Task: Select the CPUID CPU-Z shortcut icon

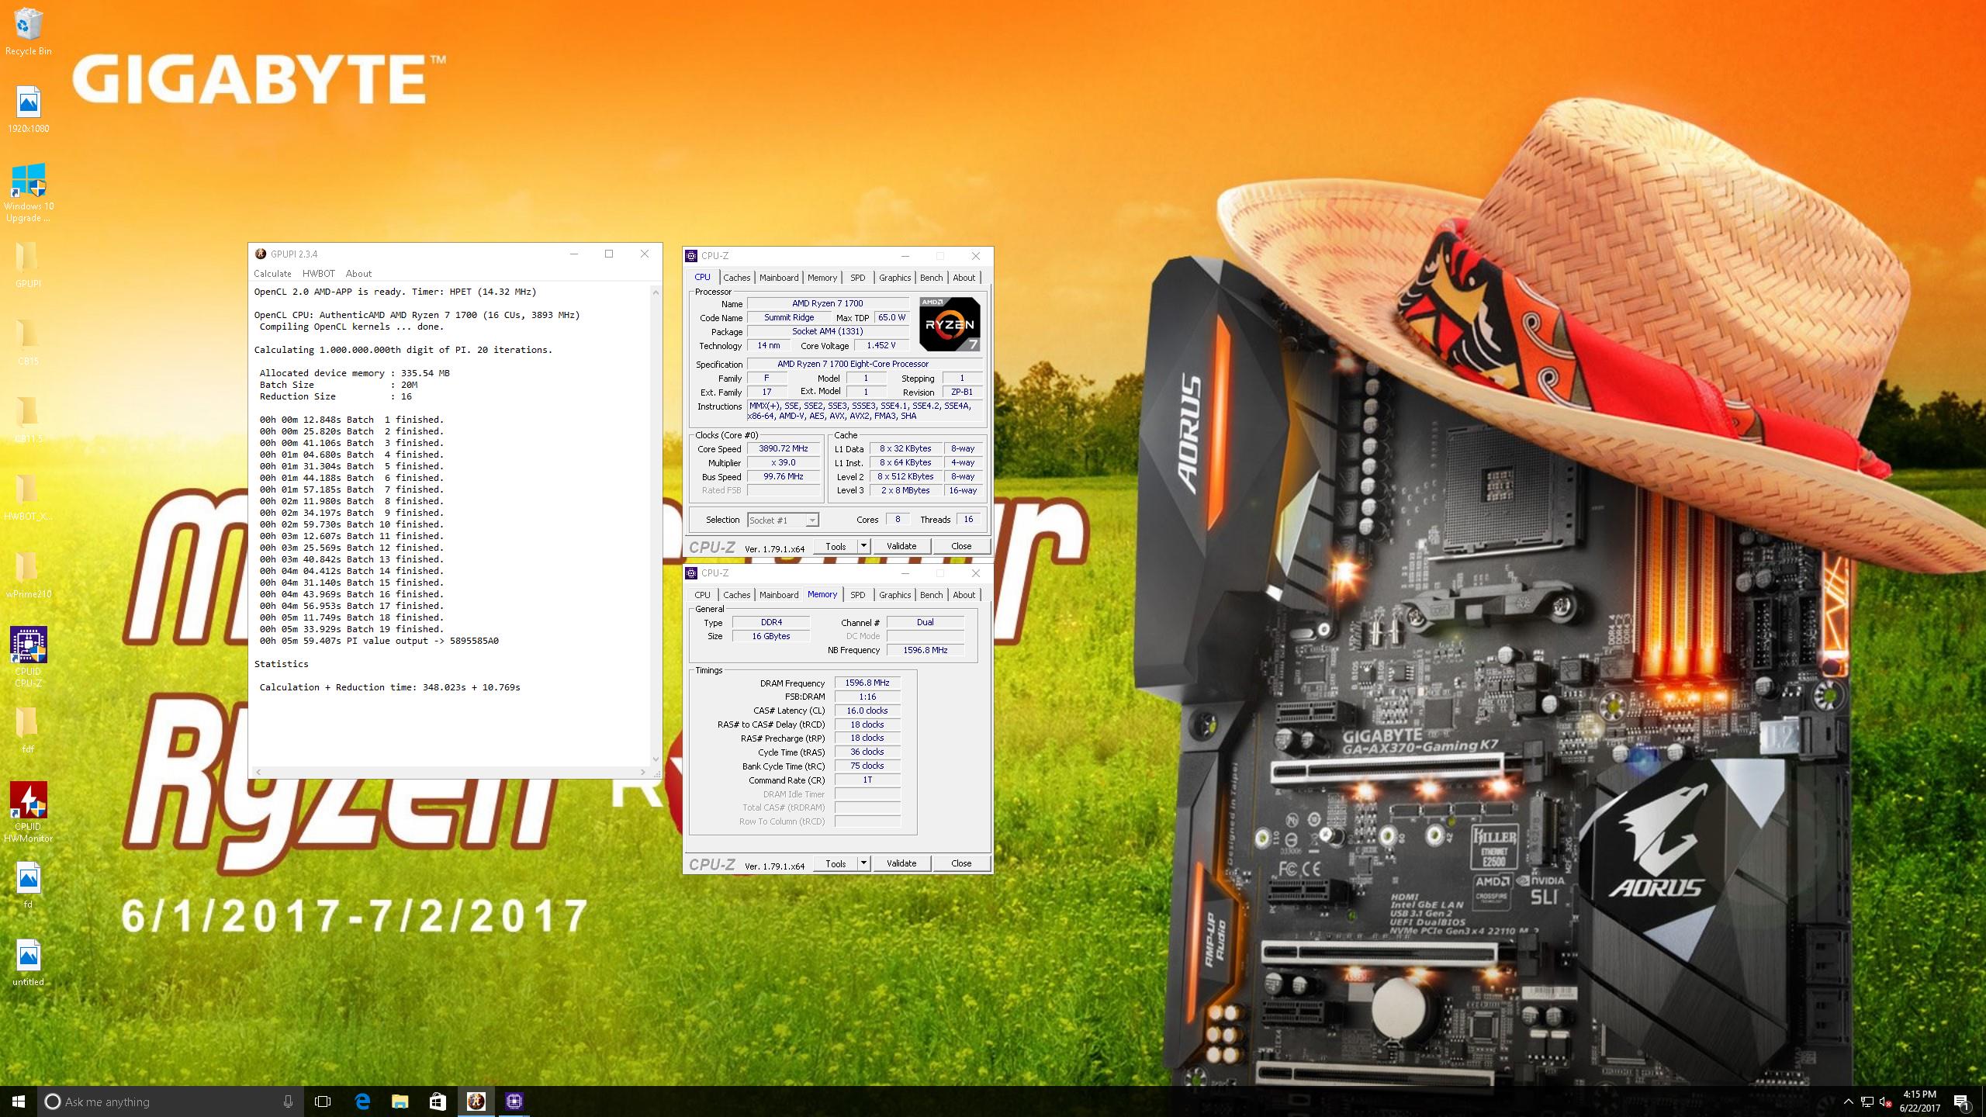Action: tap(28, 657)
